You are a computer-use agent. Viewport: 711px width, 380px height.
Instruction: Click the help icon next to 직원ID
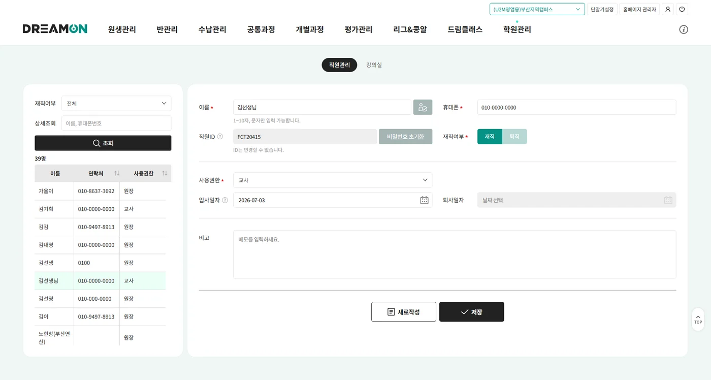[220, 137]
